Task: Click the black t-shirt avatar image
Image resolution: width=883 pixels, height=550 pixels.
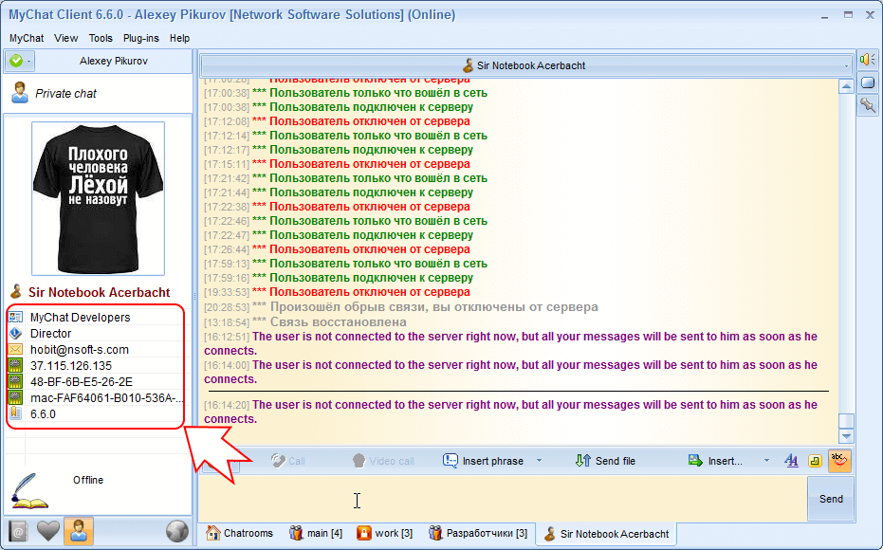Action: (x=98, y=196)
